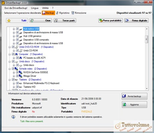Click the device list scroll up arrow
Viewport: 154px width, 133px height.
click(147, 29)
